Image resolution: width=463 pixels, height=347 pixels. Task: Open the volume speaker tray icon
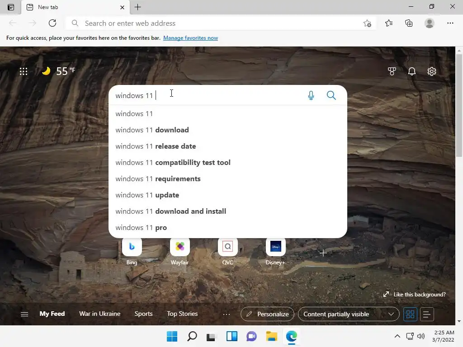tap(421, 336)
